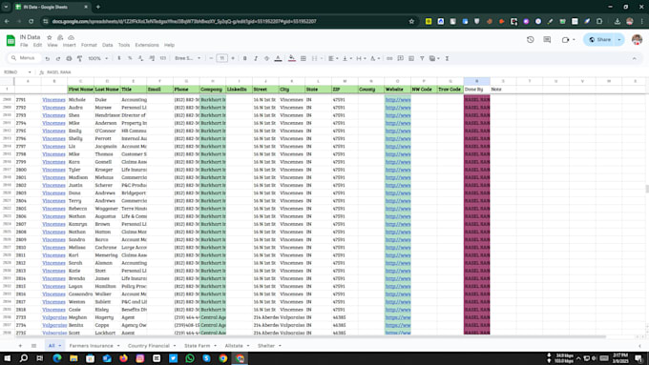Open filter views dropdown
Screen dimensions: 649x365
(434, 58)
